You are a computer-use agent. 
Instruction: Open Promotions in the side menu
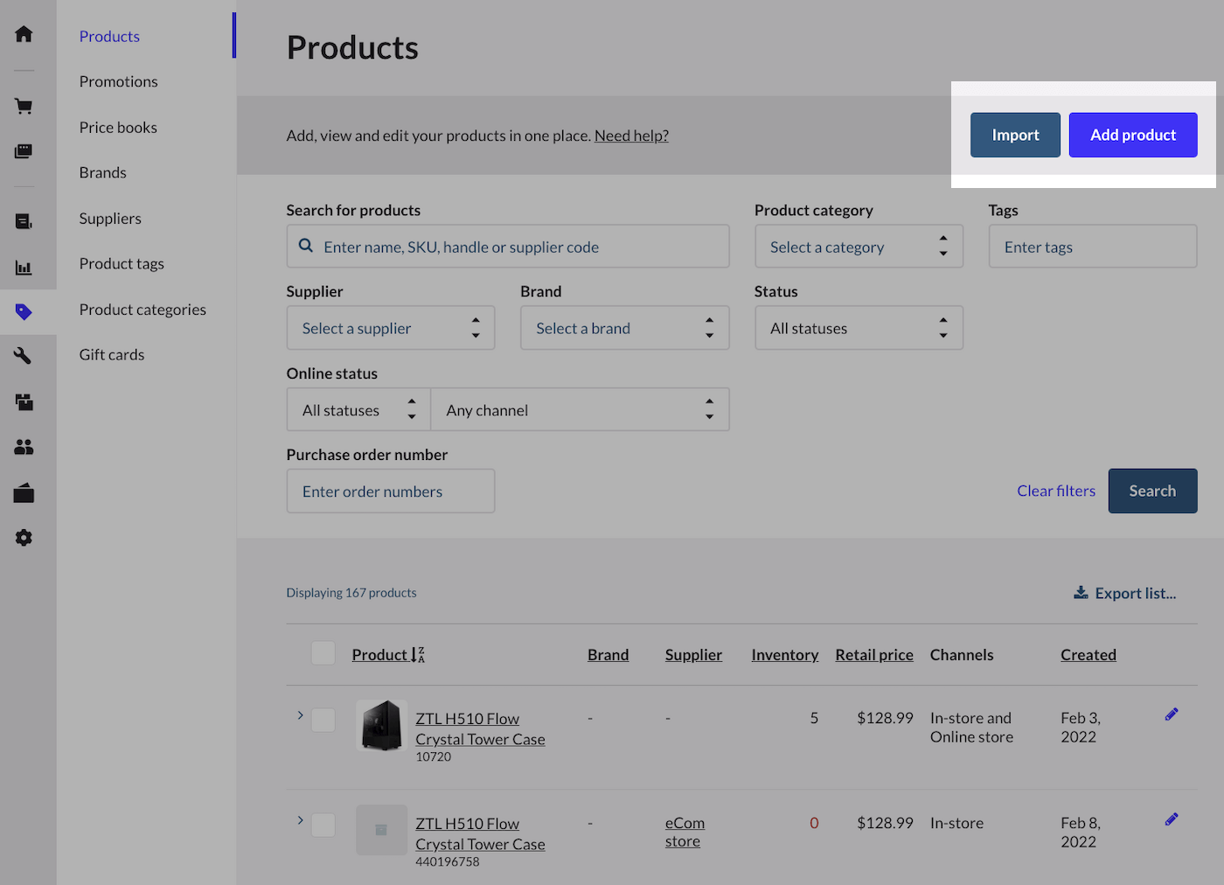[119, 81]
